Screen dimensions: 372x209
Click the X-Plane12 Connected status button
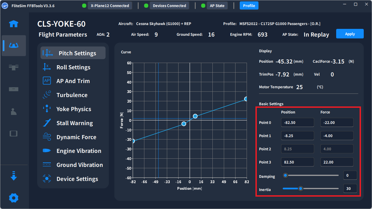110,5
